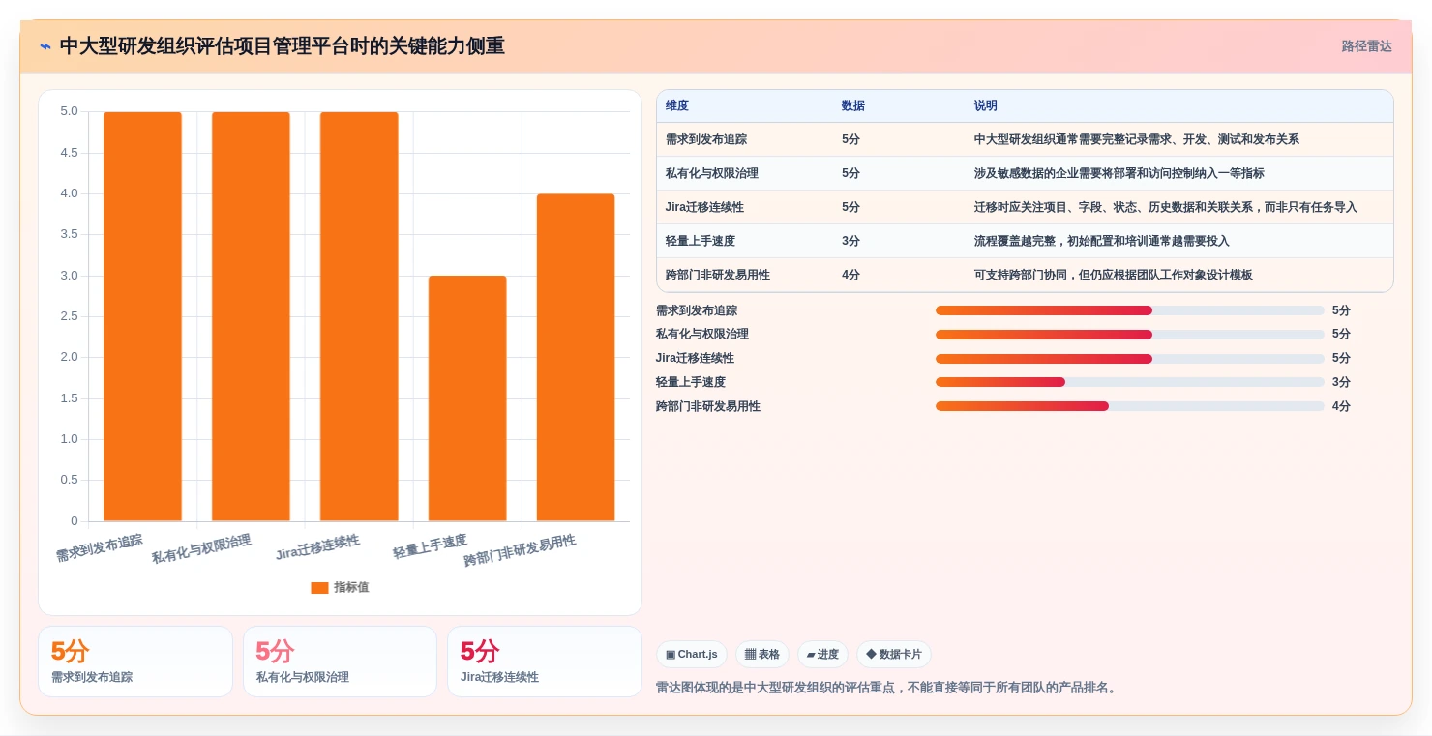Viewport: 1432px width, 736px height.
Task: Click the Jira迁移连续性 progress bar
Action: (1130, 359)
